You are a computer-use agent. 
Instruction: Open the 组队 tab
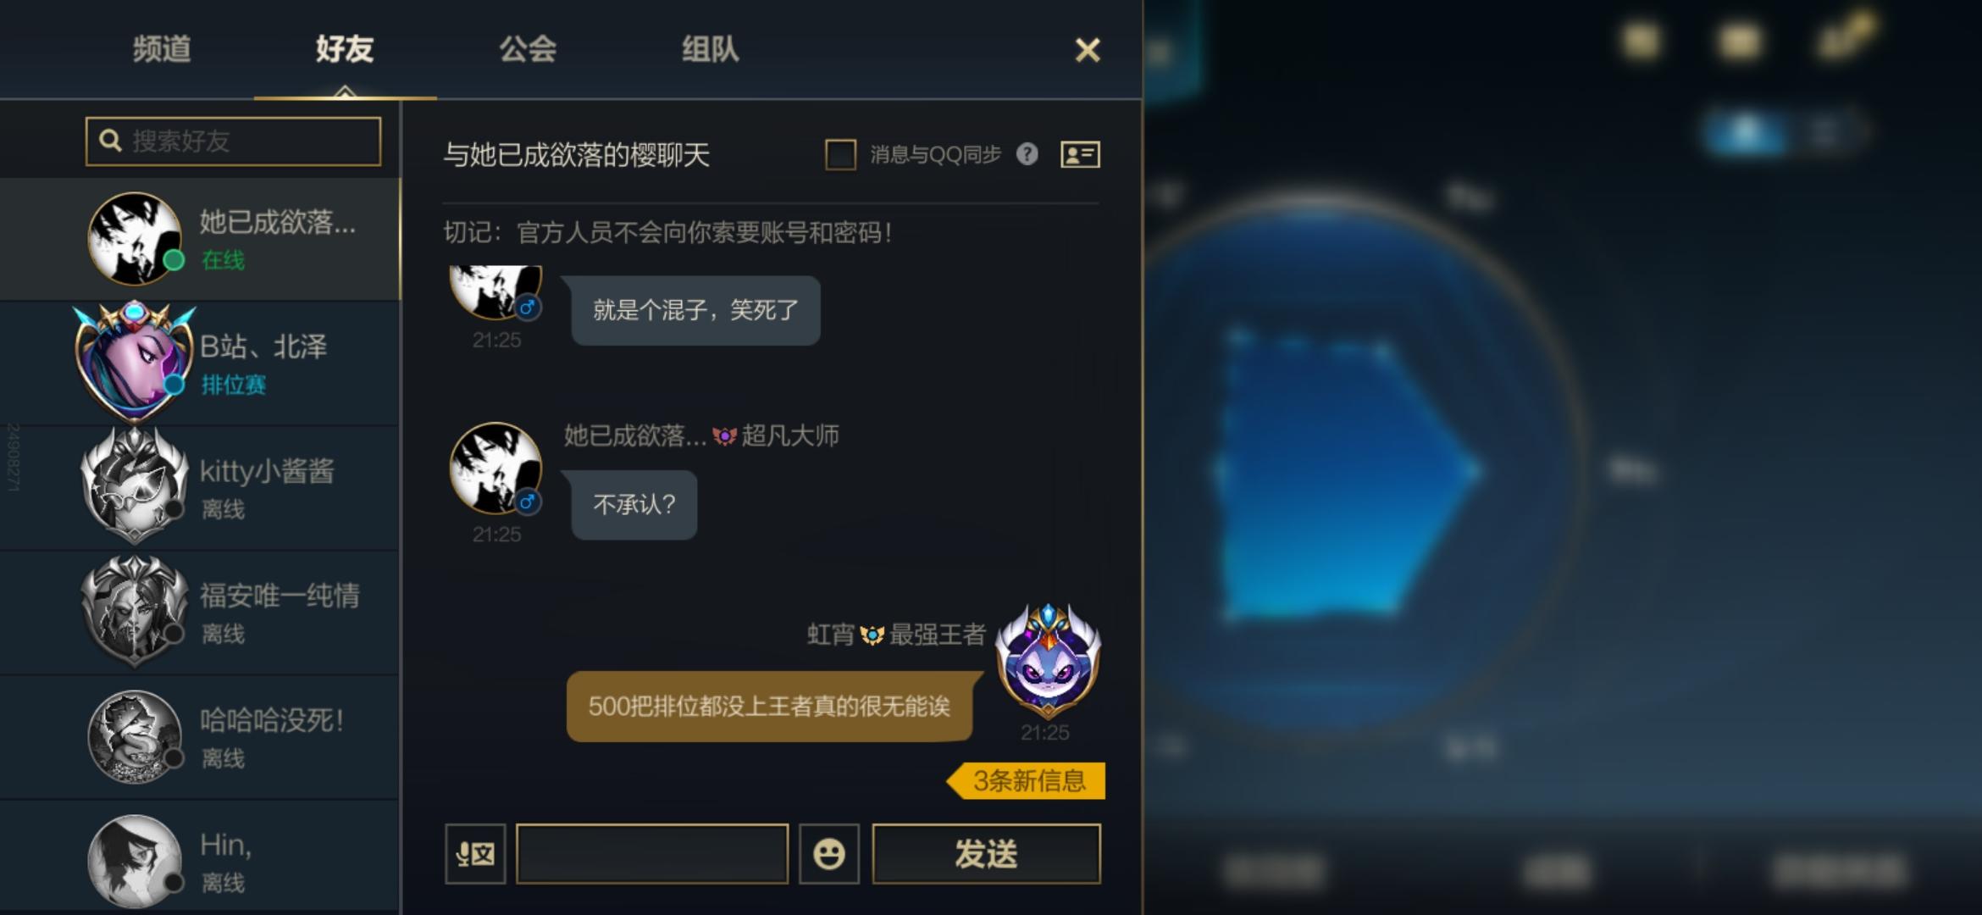coord(711,49)
